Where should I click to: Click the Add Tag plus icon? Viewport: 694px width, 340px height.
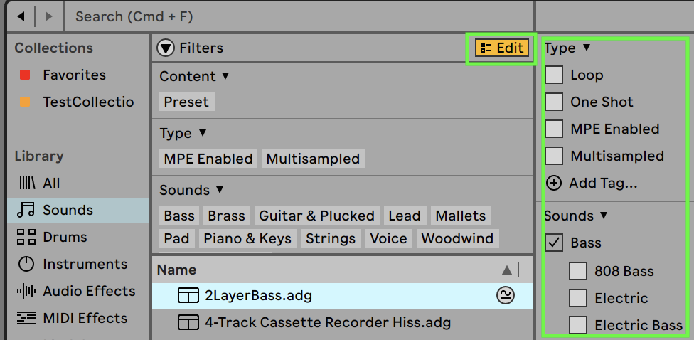tap(554, 183)
